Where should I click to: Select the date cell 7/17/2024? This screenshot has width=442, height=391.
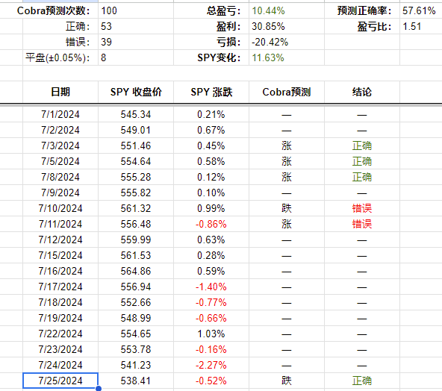coord(60,287)
